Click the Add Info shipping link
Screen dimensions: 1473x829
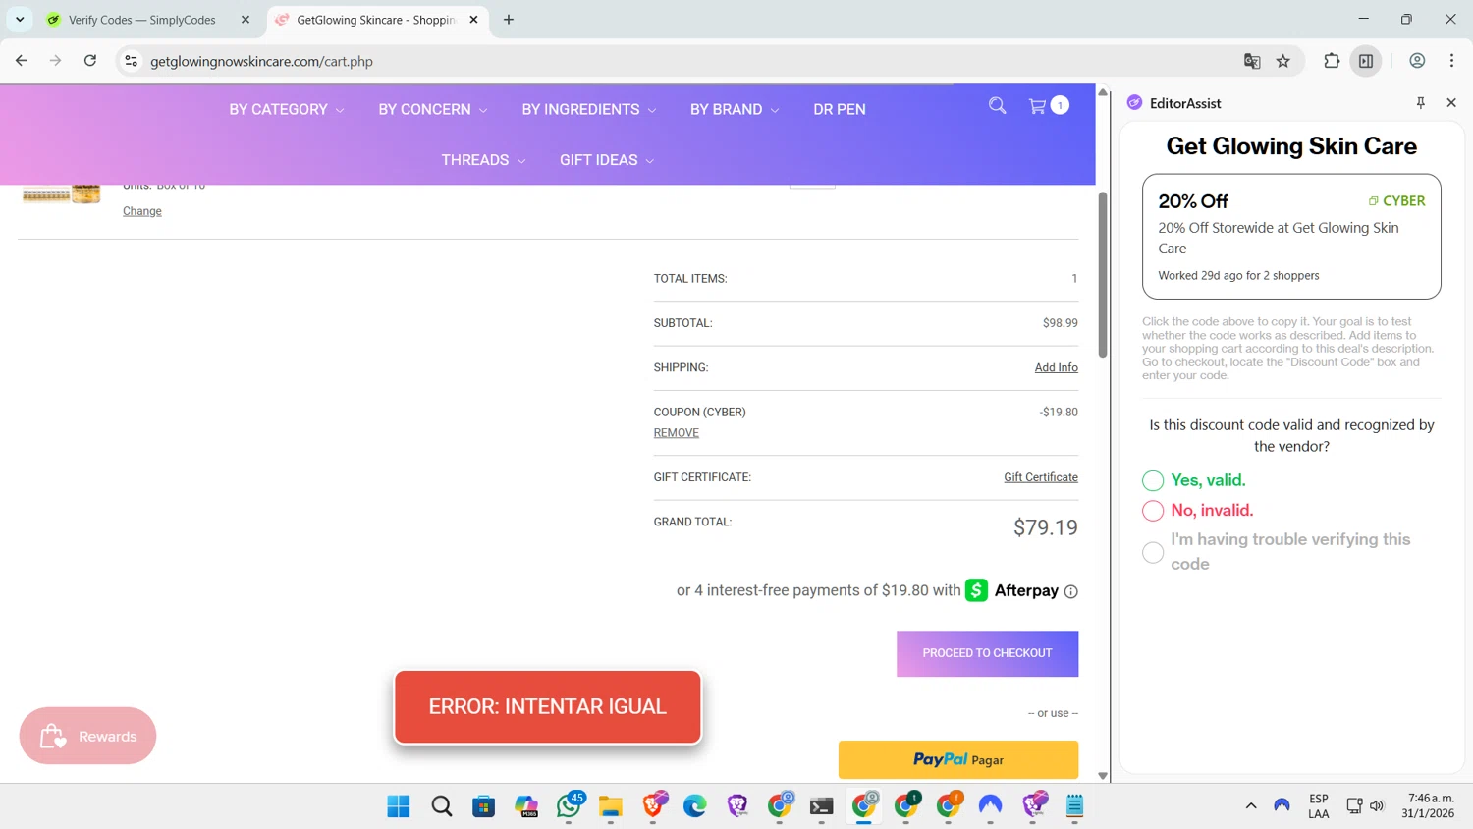tap(1056, 367)
